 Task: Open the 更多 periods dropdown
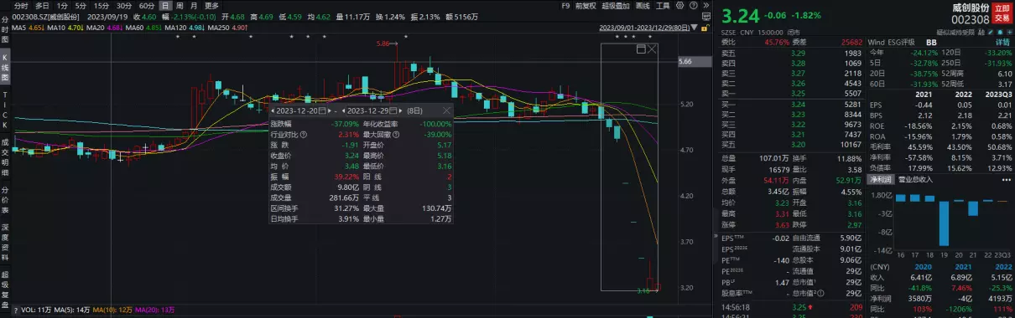(x=211, y=6)
